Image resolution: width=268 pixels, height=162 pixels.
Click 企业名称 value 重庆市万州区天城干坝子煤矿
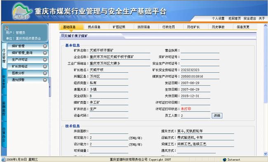[112, 57]
